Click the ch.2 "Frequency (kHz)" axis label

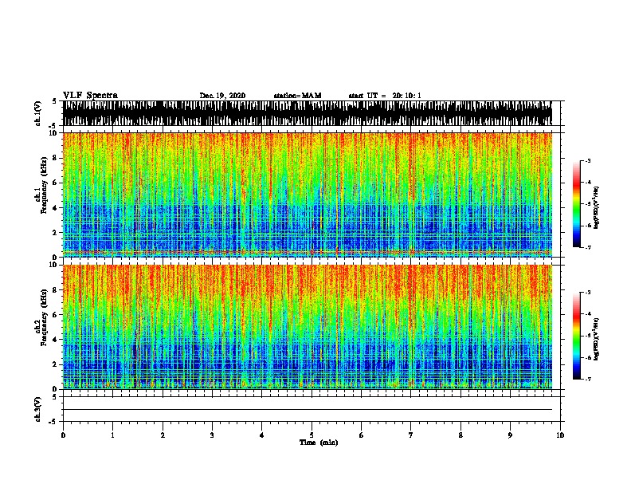click(45, 317)
